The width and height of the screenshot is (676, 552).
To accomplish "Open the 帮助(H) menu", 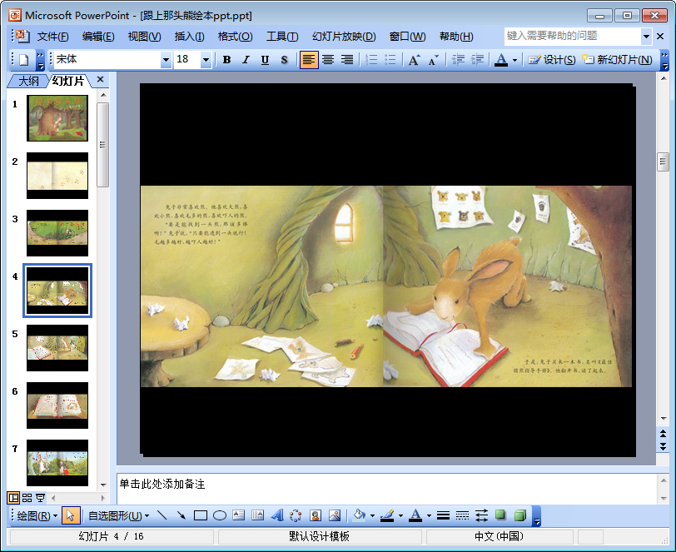I will pos(456,37).
